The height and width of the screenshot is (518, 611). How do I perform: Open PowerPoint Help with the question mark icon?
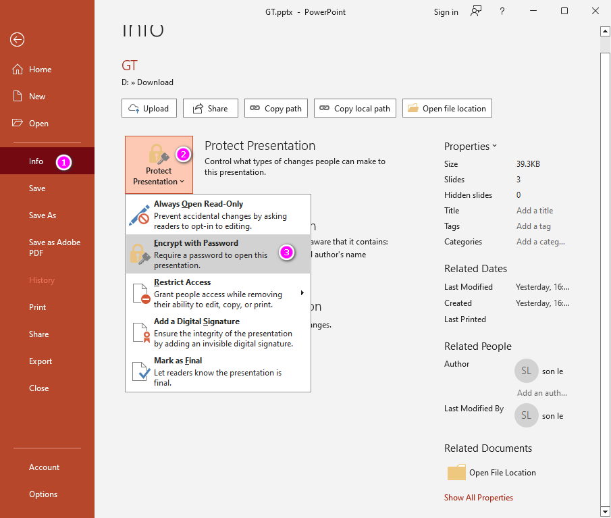(x=502, y=11)
